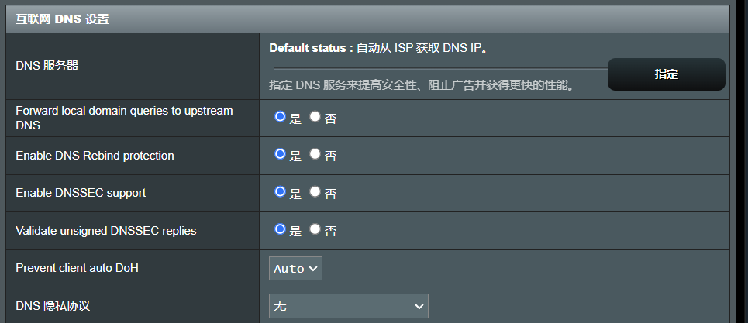Select 是 for Forward local domain queries

pyautogui.click(x=281, y=117)
